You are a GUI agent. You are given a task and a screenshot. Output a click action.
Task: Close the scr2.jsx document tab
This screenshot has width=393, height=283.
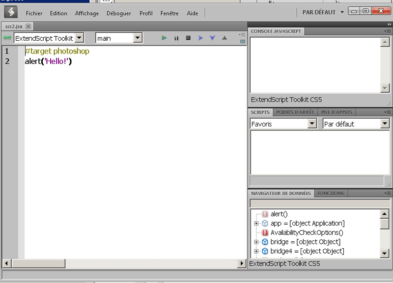(x=28, y=26)
